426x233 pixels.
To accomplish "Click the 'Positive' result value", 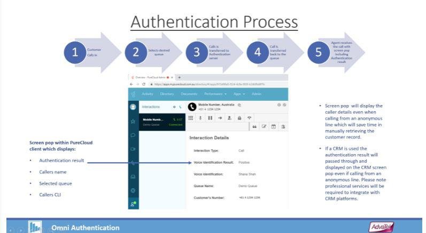I will pyautogui.click(x=244, y=162).
